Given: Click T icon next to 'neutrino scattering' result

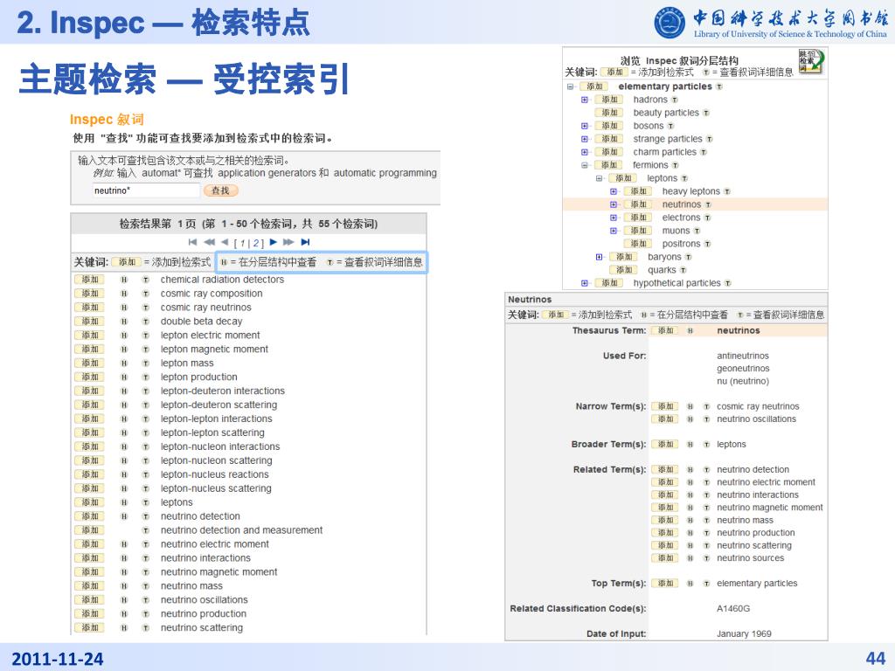Looking at the screenshot, I should click(x=146, y=627).
